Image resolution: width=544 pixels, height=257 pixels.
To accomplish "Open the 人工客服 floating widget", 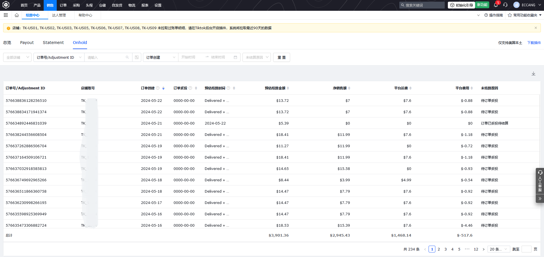I will click(x=540, y=181).
